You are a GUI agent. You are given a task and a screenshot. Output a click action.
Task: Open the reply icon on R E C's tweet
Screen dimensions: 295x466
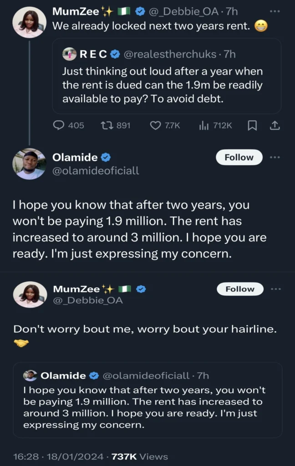[60, 126]
